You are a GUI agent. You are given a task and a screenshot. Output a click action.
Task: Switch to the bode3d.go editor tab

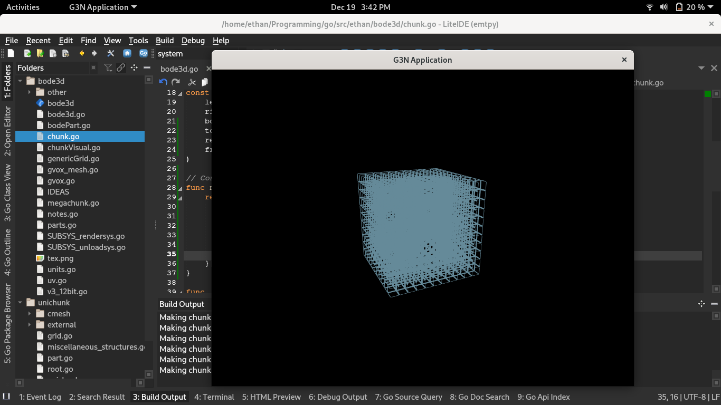(179, 69)
